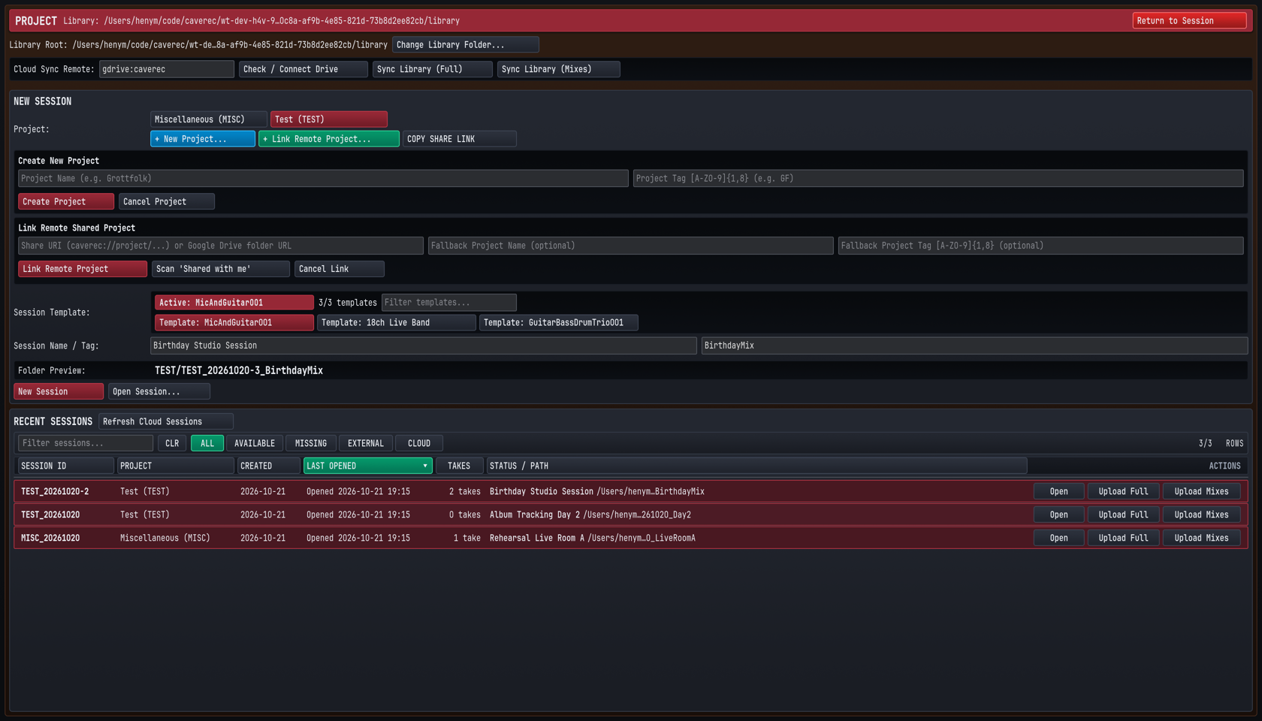Copy the project share link
1262x721 pixels.
click(459, 139)
